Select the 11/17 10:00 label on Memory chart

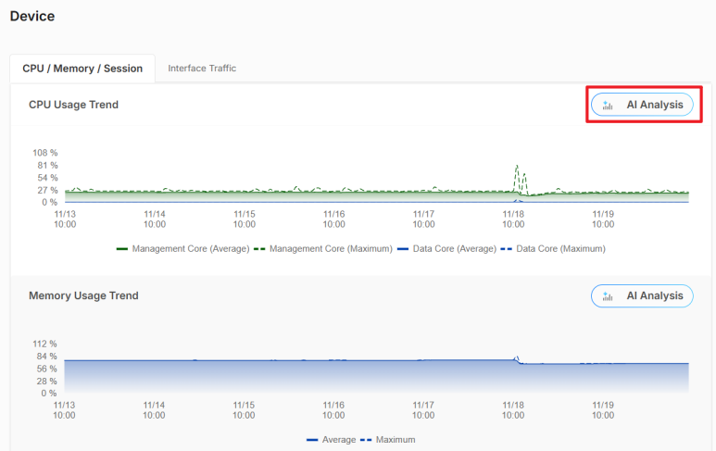[423, 410]
